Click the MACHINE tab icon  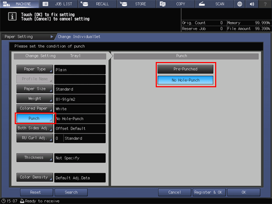pos(6,4)
